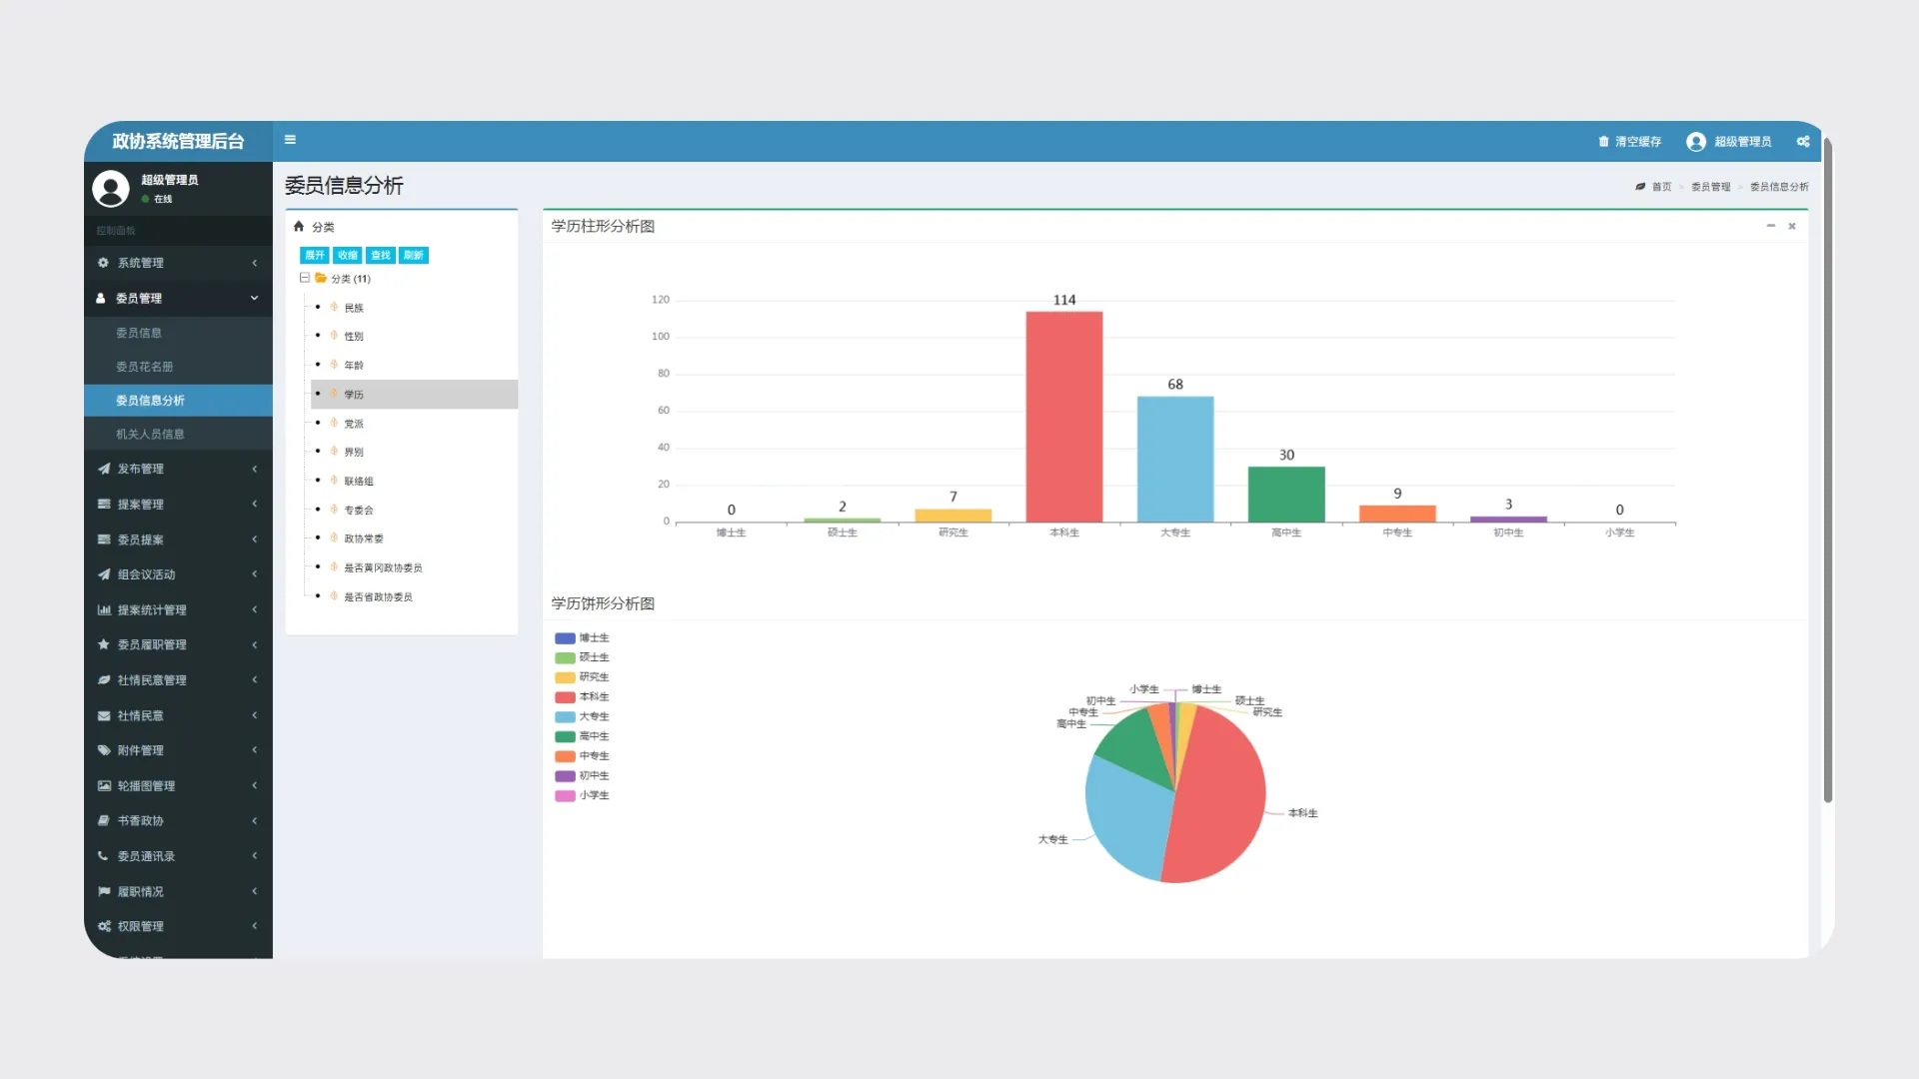1919x1079 pixels.
Task: Click the hamburger sidebar toggle icon
Action: [x=290, y=140]
